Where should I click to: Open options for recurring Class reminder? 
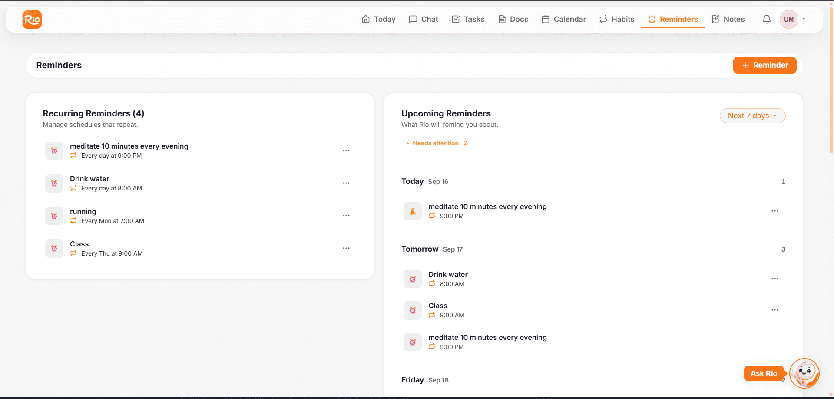346,248
